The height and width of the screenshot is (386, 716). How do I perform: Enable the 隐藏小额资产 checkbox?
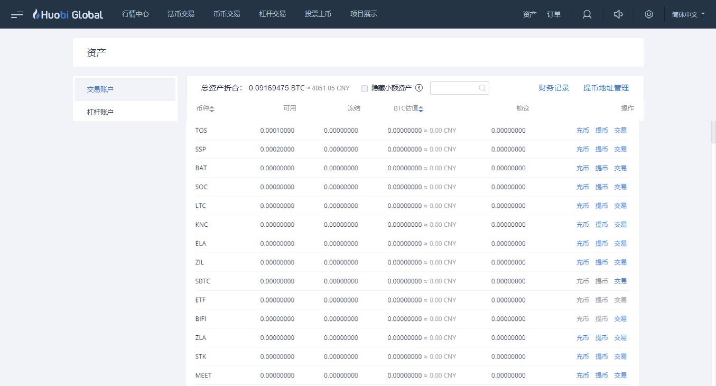[x=365, y=88]
